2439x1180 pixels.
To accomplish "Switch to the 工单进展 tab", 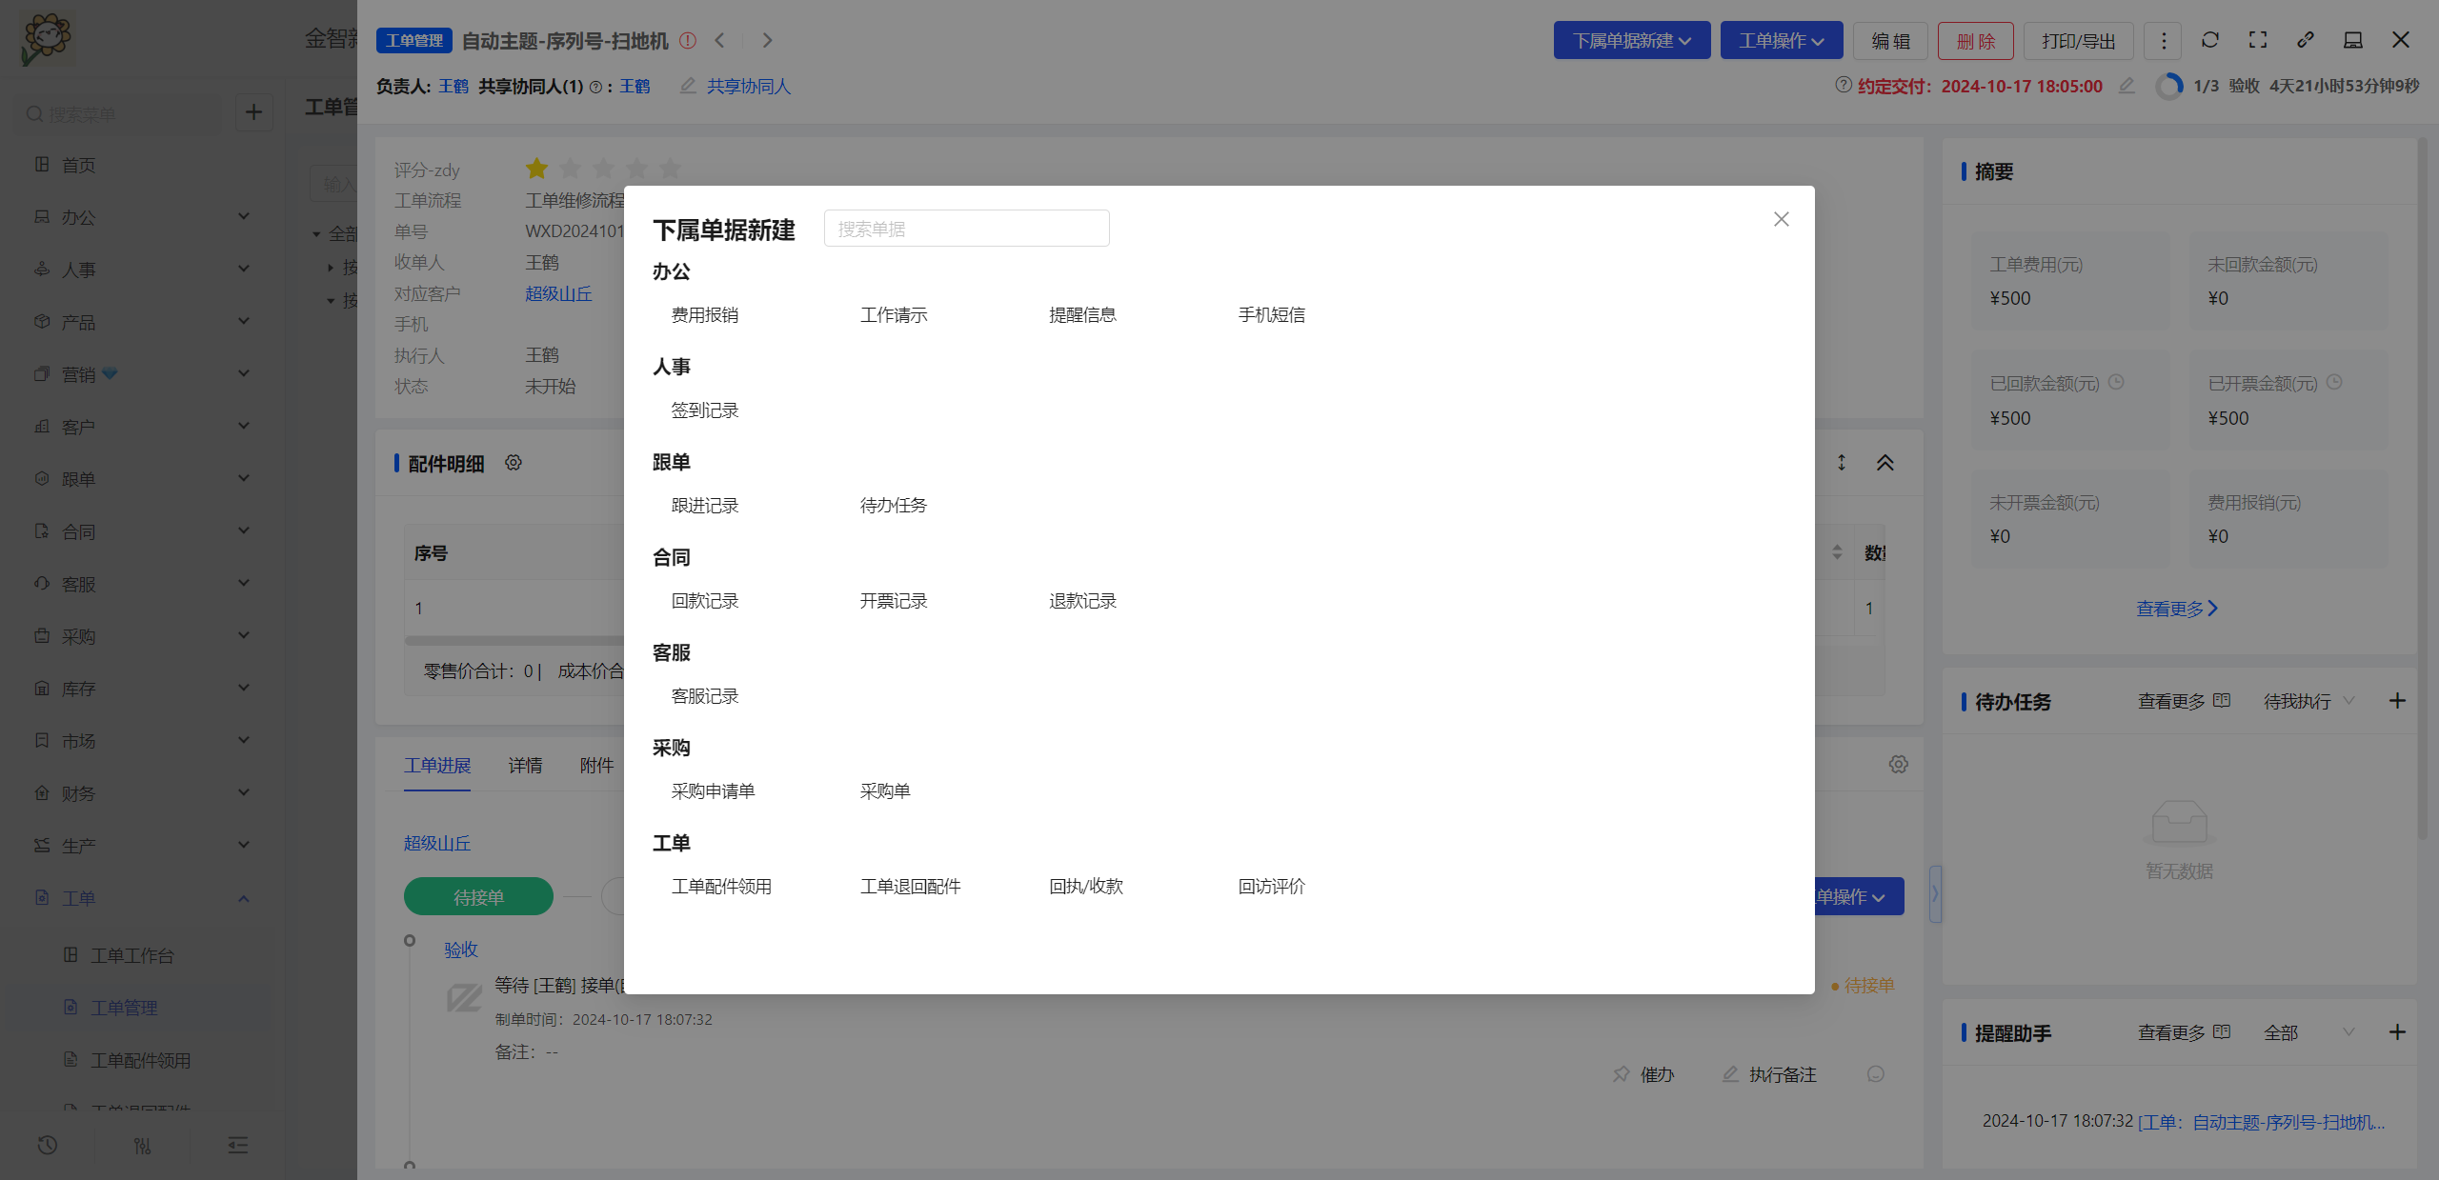I will point(437,766).
